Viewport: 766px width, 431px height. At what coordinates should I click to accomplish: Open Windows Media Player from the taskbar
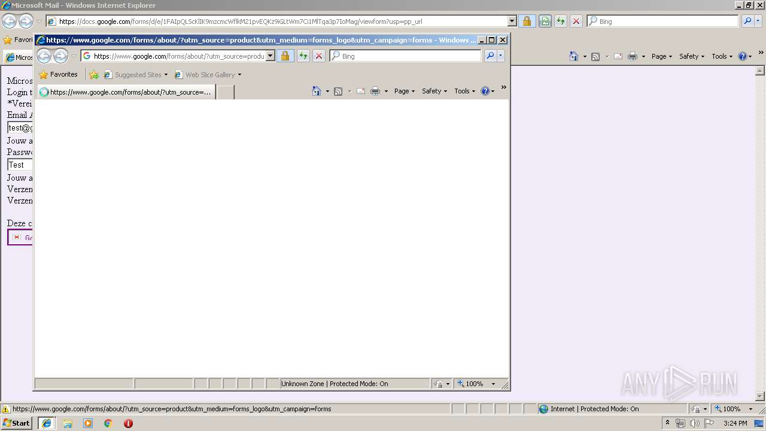(x=88, y=423)
